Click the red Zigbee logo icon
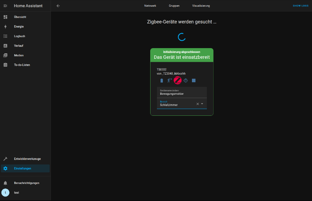Screen dimensions: 312x201 178,80
